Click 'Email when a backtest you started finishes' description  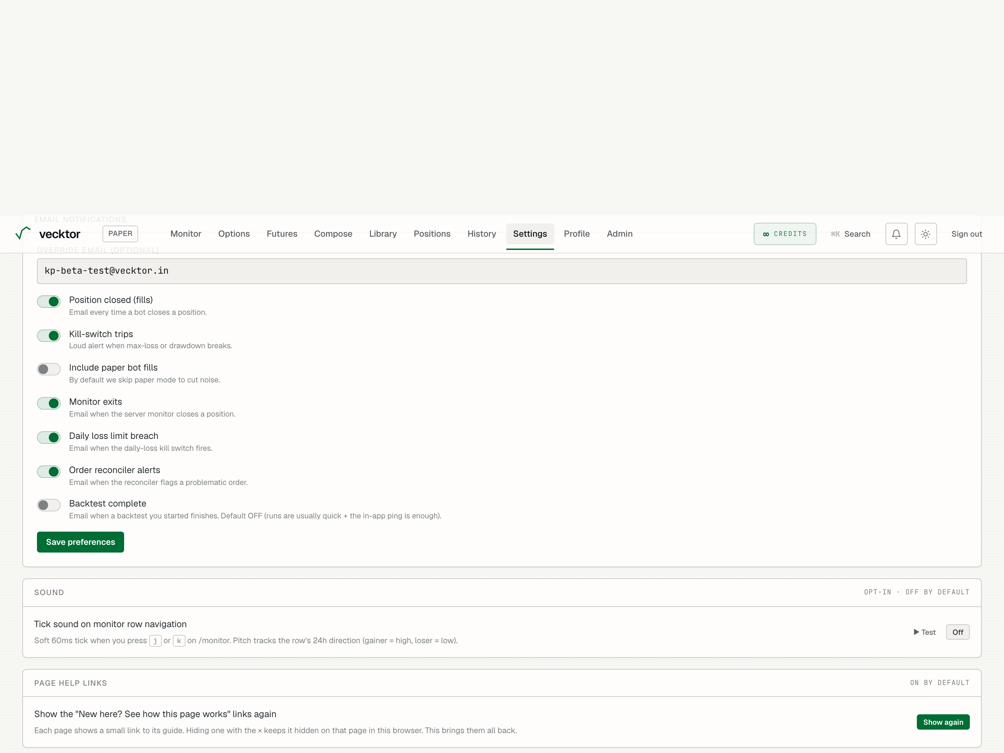point(255,516)
